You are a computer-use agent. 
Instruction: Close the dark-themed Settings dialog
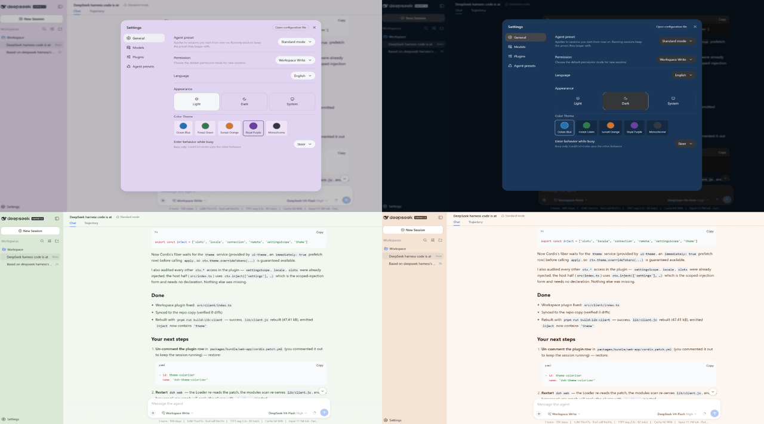pos(695,27)
